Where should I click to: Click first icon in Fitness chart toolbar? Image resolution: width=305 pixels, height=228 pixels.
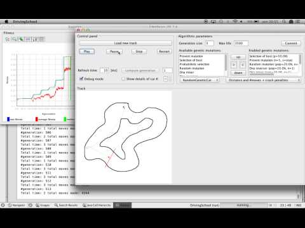(x=8, y=39)
